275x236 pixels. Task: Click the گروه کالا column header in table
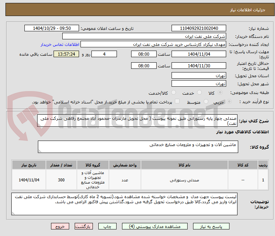(x=93, y=165)
